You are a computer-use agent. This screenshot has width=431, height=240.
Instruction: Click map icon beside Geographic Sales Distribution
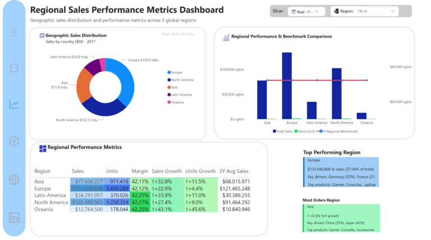coord(42,35)
